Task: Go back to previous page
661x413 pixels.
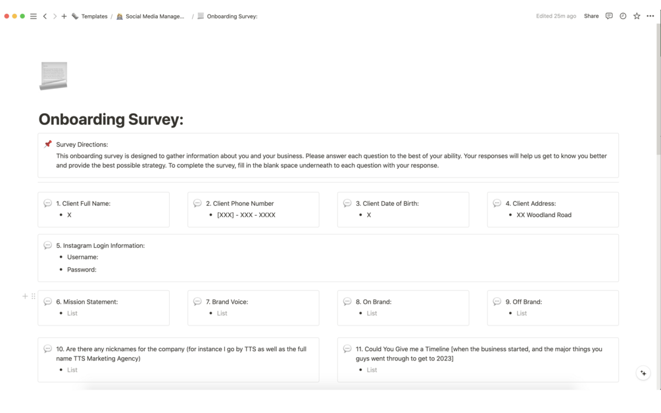Action: tap(45, 16)
